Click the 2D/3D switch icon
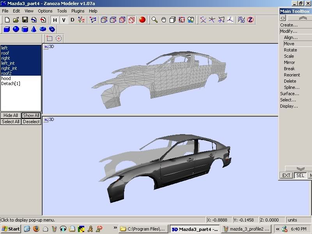The height and width of the screenshot is (234, 312). click(241, 19)
